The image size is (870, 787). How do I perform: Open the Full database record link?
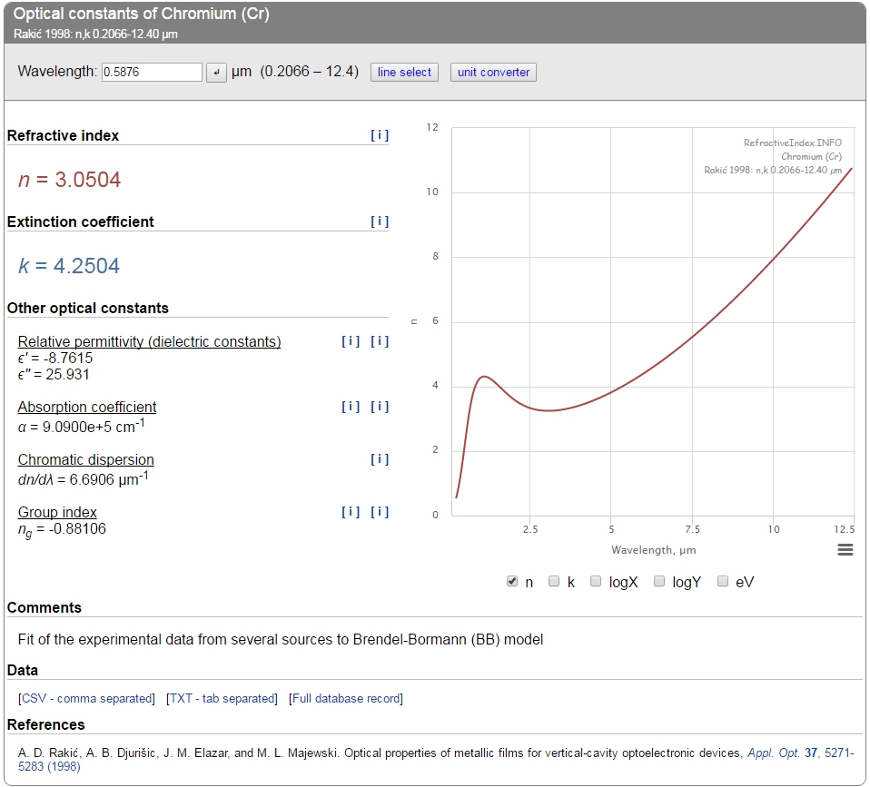coord(346,699)
